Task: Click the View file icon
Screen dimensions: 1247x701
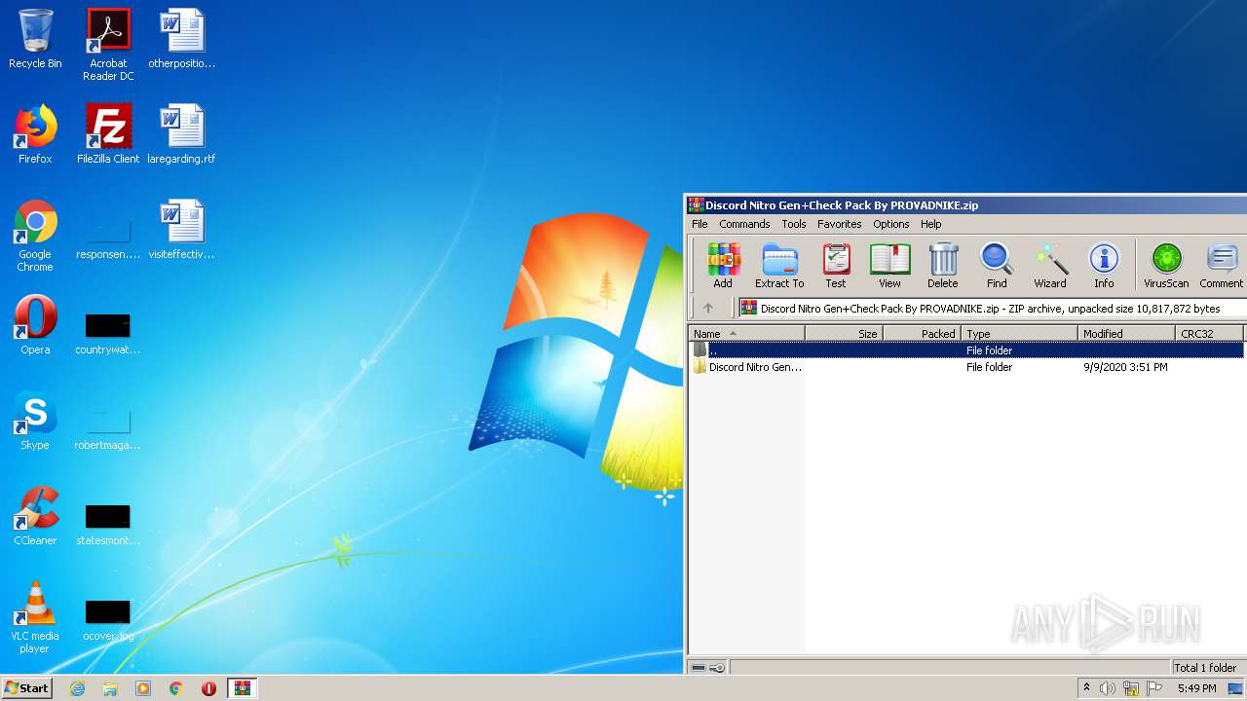Action: coord(889,266)
